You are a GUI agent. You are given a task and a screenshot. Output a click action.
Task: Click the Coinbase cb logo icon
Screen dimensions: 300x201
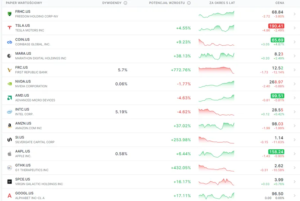pyautogui.click(x=9, y=42)
